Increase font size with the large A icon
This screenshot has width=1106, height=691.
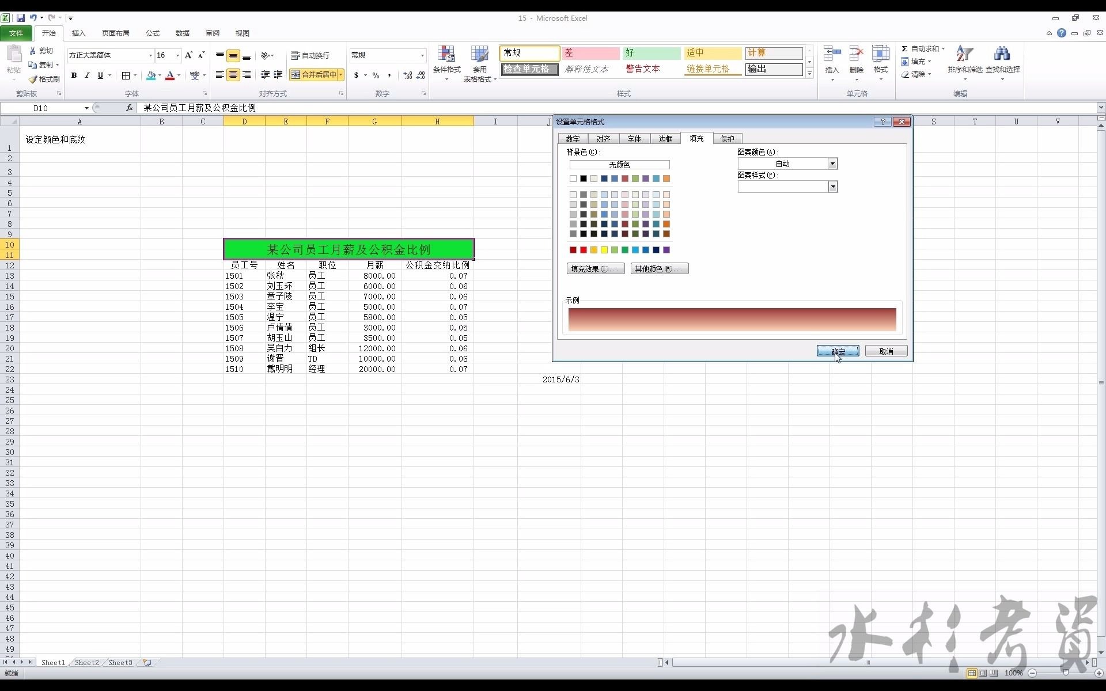click(188, 55)
